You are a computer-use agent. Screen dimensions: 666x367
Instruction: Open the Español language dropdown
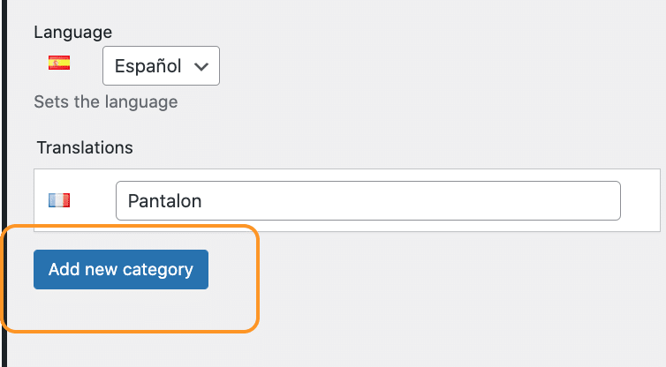click(161, 66)
